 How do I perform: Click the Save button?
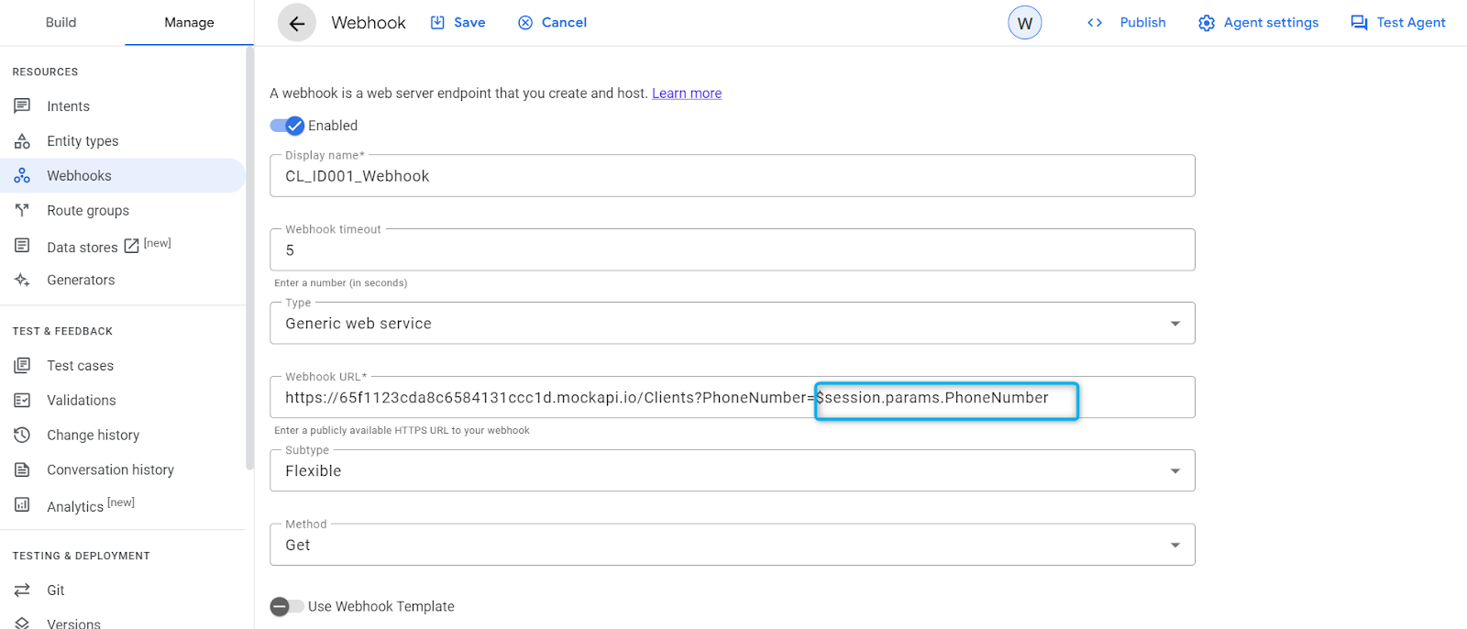click(x=458, y=23)
